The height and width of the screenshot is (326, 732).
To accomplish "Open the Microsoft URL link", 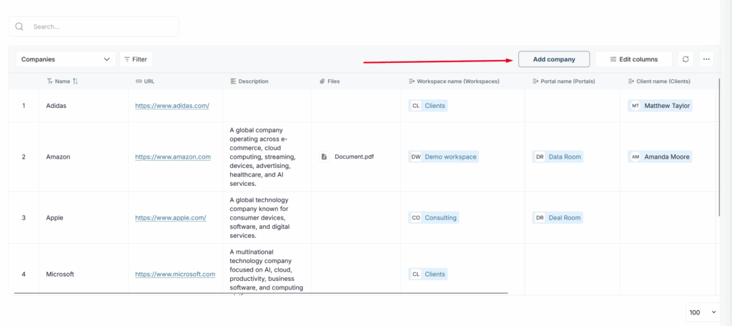I will [x=174, y=274].
